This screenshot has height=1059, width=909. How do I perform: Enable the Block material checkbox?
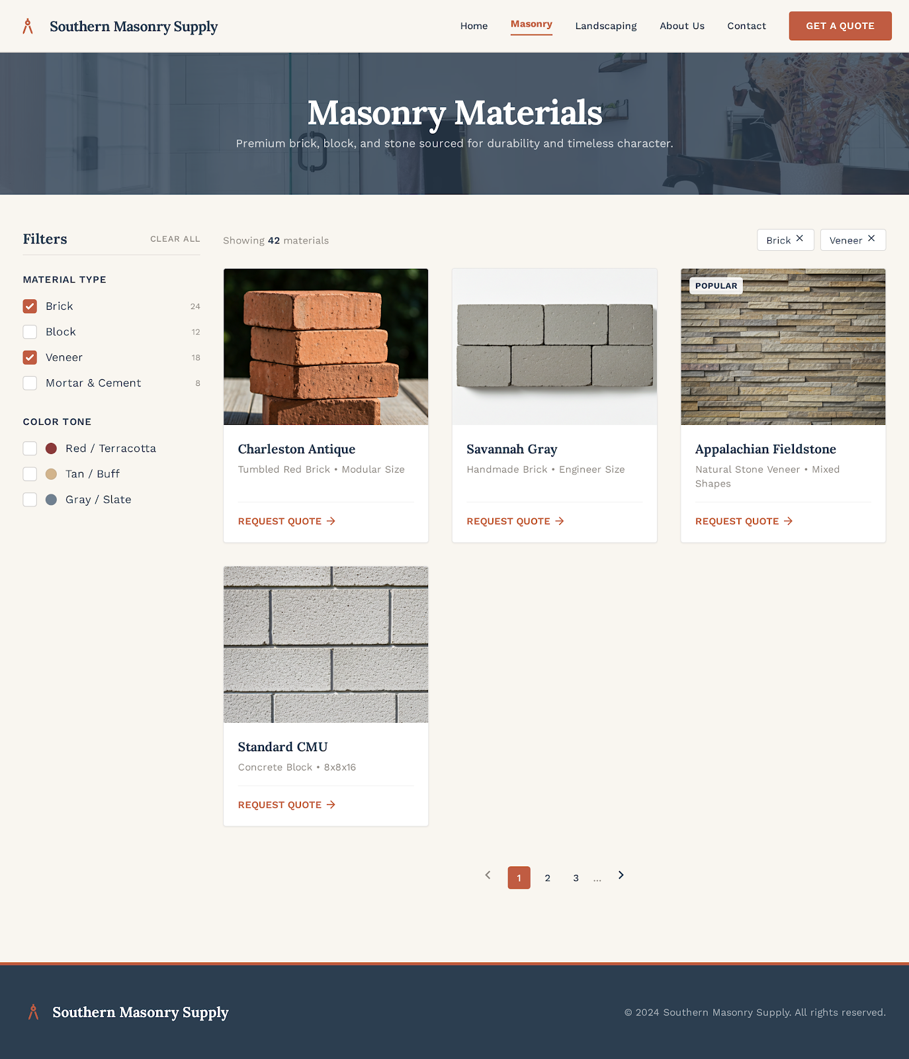pos(30,332)
